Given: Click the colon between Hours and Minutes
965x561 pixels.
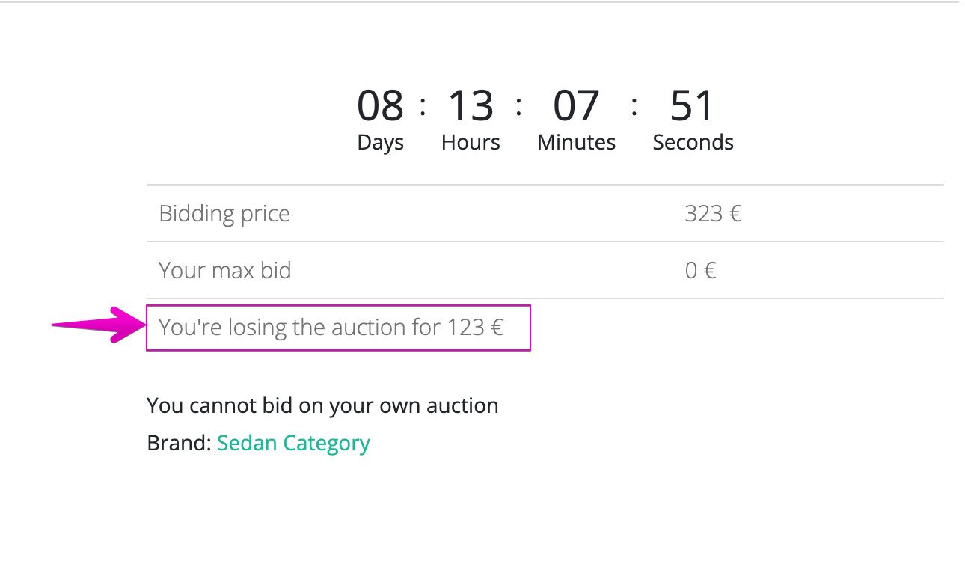Looking at the screenshot, I should [518, 105].
